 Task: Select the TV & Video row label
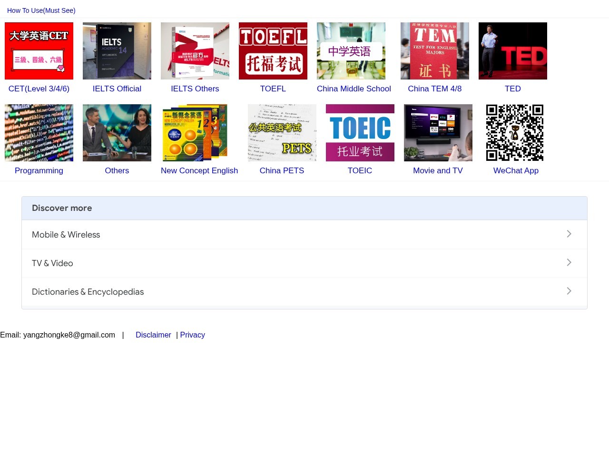click(x=52, y=263)
